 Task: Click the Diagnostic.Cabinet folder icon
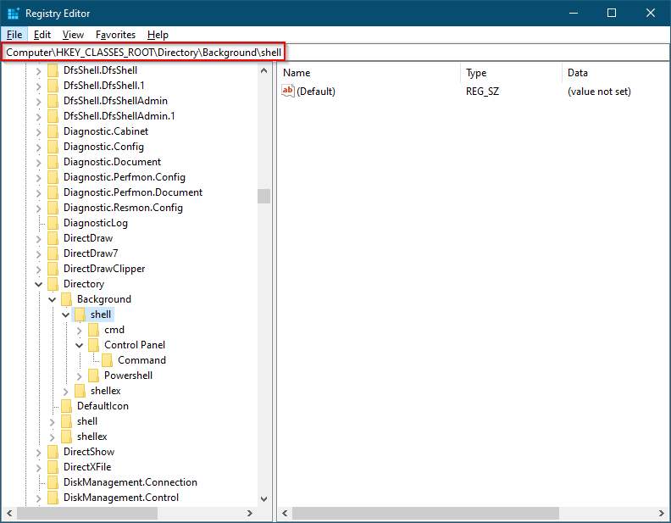(x=53, y=131)
